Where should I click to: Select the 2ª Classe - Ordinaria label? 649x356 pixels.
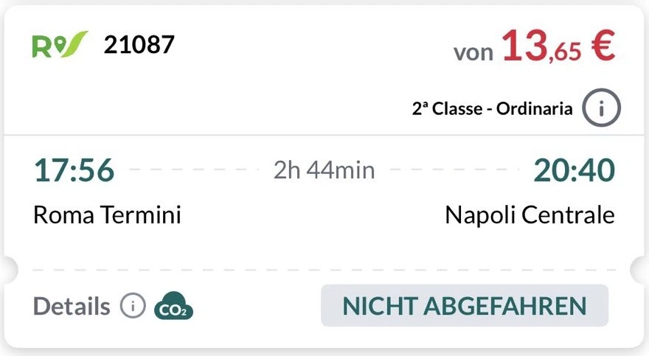tap(492, 109)
